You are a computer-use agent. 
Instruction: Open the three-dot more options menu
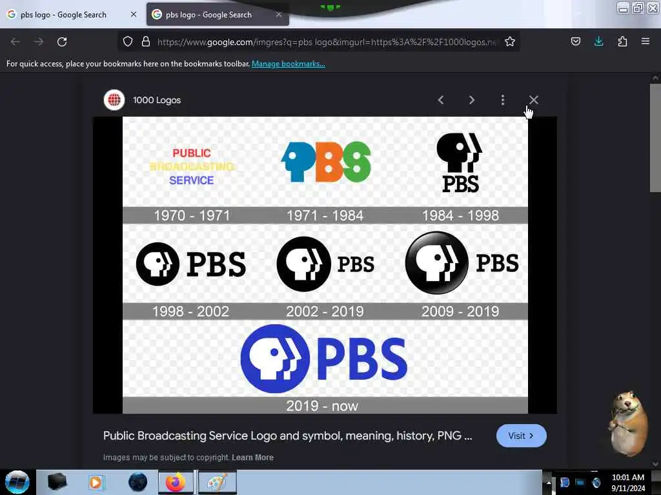click(502, 100)
